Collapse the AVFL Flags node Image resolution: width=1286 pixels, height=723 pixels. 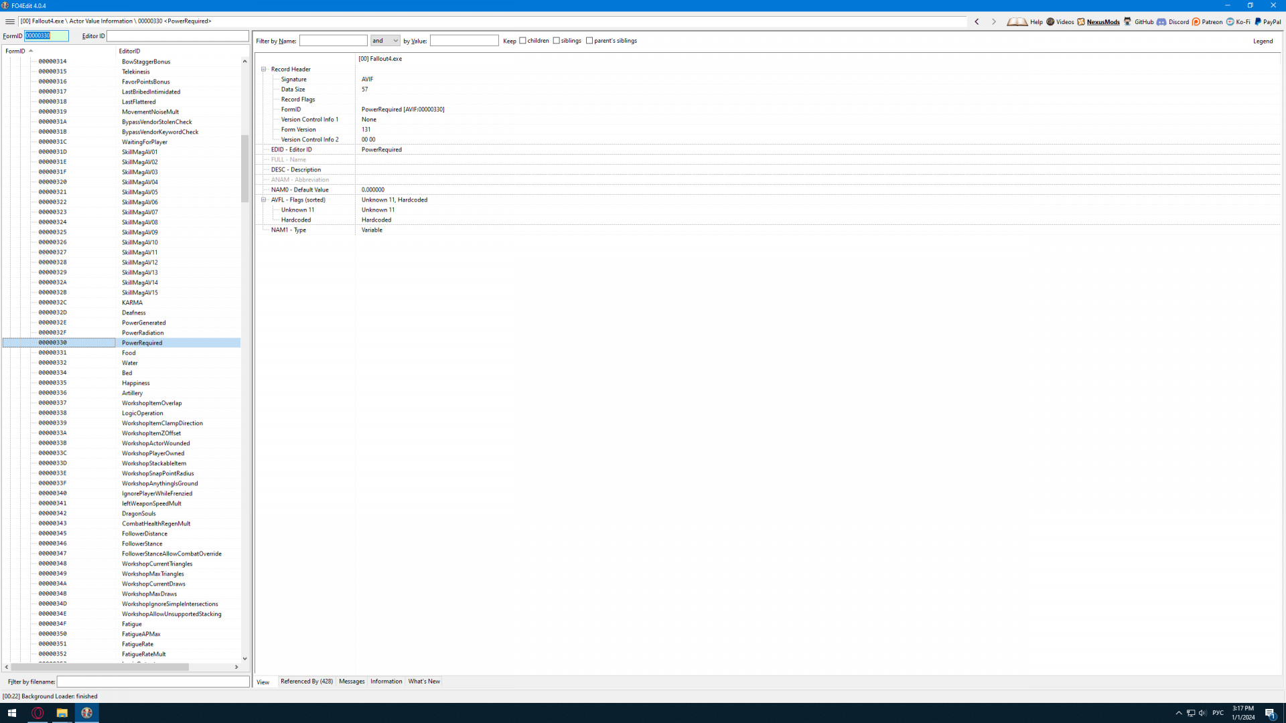tap(264, 199)
